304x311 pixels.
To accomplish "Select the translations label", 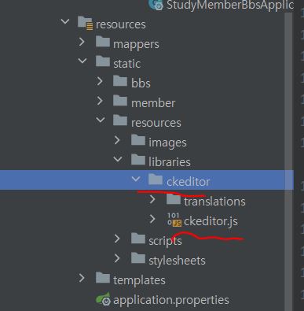I will [214, 202].
